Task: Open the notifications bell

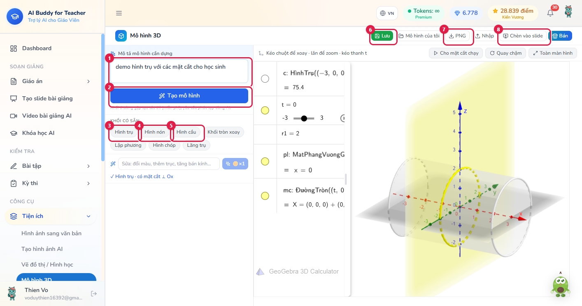Action: click(x=550, y=13)
